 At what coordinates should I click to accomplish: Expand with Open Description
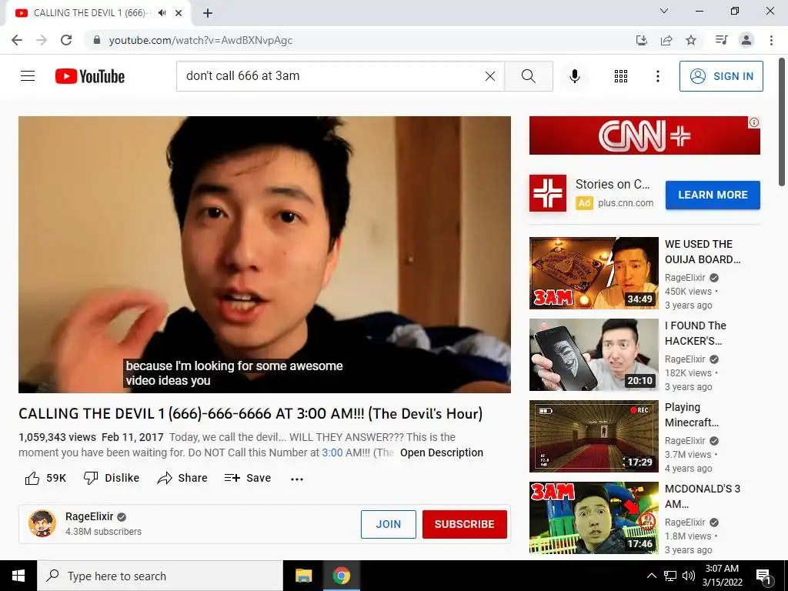[441, 452]
